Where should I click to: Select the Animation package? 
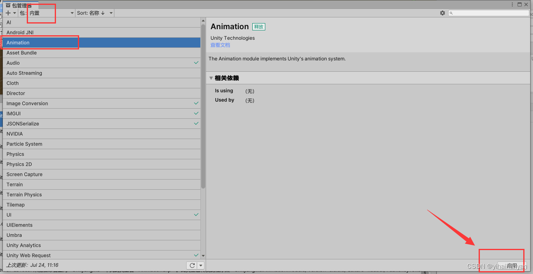(102, 43)
